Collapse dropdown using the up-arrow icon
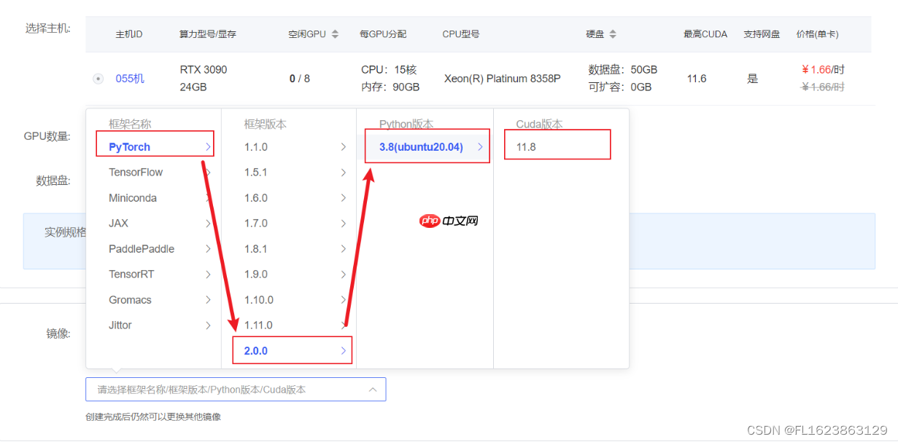This screenshot has height=442, width=898. click(x=373, y=390)
